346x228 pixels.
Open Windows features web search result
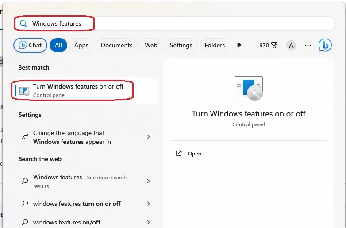(x=87, y=182)
